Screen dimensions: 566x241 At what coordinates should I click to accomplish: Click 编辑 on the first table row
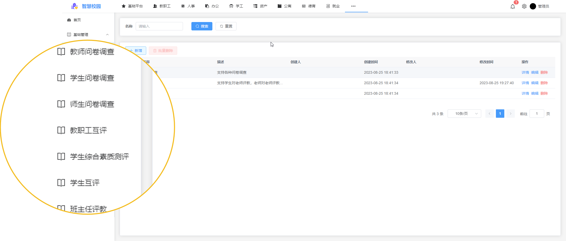[534, 72]
